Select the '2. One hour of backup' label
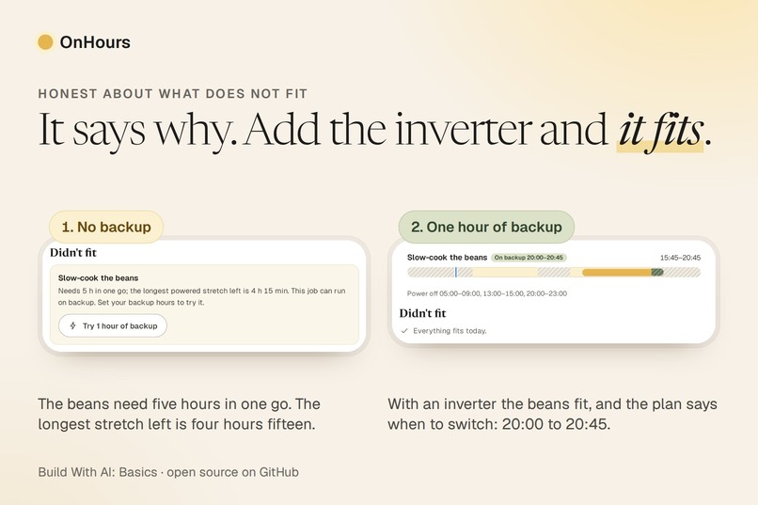Image resolution: width=758 pixels, height=505 pixels. tap(486, 227)
